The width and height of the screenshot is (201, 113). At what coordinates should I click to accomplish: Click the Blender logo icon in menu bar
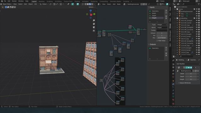tap(2, 1)
